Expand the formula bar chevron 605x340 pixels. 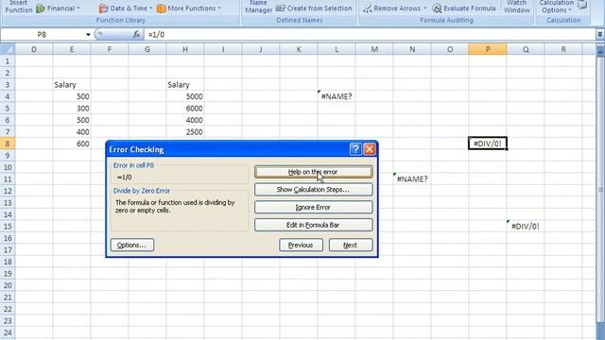click(599, 35)
